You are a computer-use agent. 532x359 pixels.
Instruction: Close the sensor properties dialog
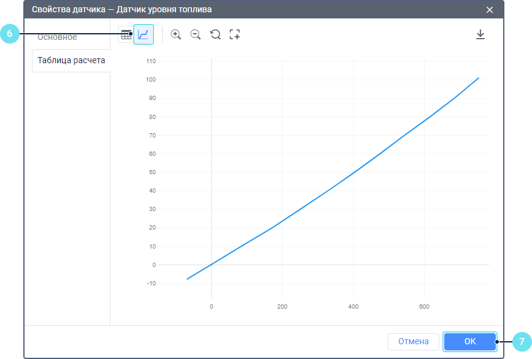click(490, 9)
